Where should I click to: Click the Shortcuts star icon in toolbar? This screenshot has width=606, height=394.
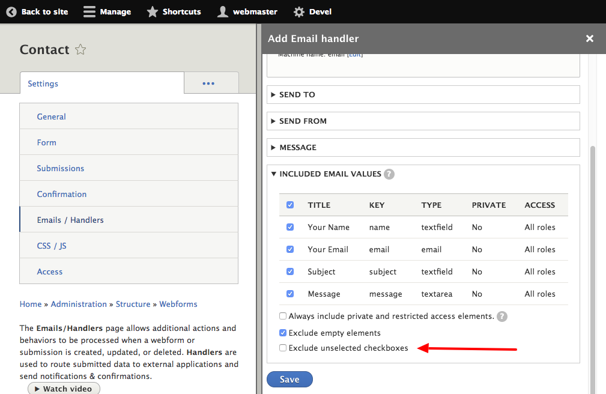tap(153, 12)
